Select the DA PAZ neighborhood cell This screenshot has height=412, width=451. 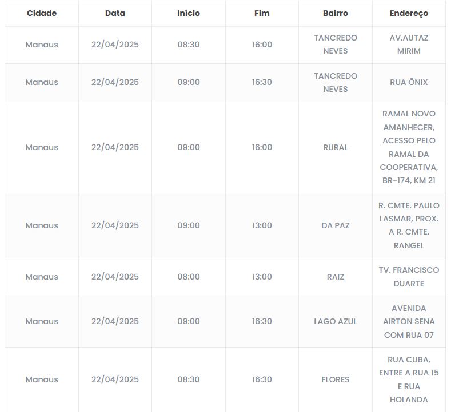click(x=336, y=225)
